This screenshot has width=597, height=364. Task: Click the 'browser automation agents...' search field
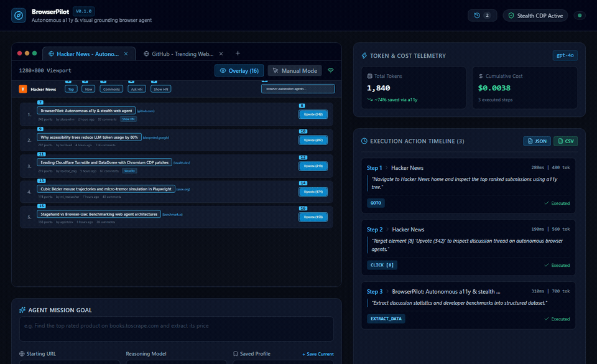click(298, 89)
